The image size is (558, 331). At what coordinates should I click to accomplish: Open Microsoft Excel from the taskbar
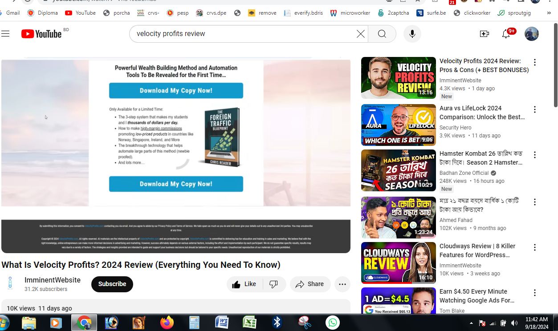[250, 323]
